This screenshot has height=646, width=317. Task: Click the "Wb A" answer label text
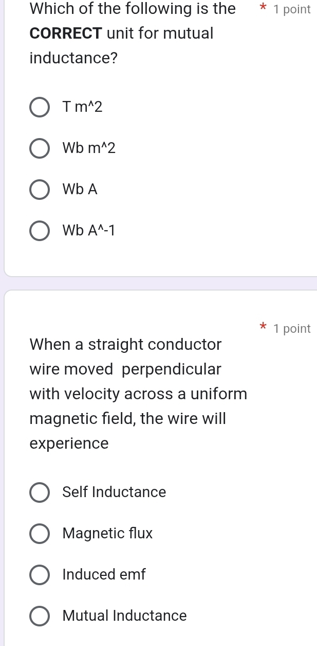pos(80,190)
